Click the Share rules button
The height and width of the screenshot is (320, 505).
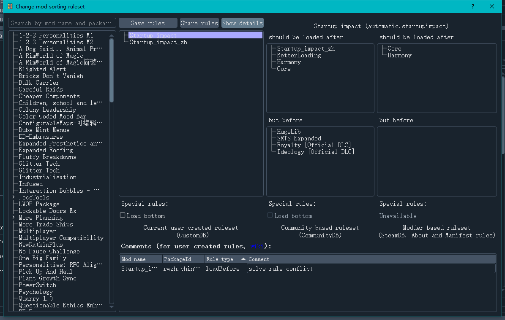tap(199, 23)
